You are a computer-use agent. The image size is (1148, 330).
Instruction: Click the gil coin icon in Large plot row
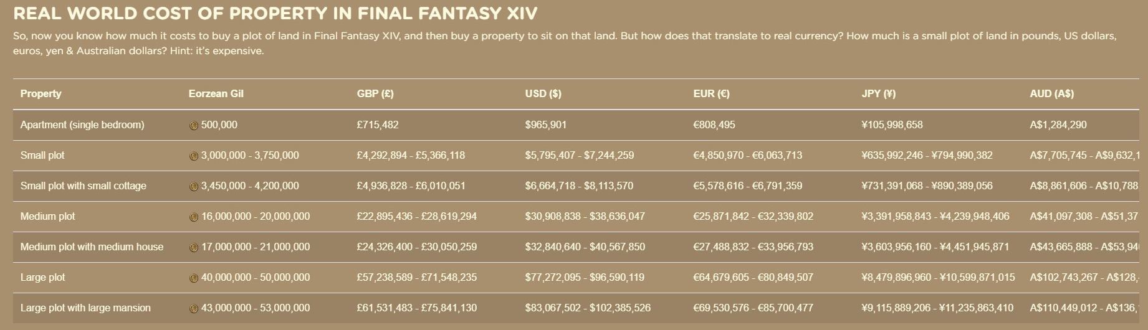coord(193,278)
